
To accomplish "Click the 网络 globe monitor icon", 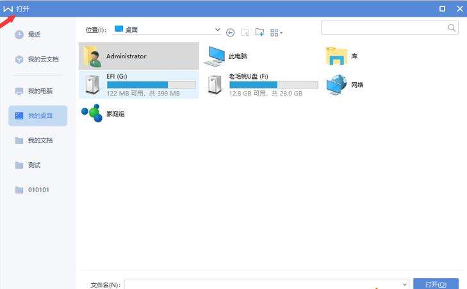I will [336, 85].
